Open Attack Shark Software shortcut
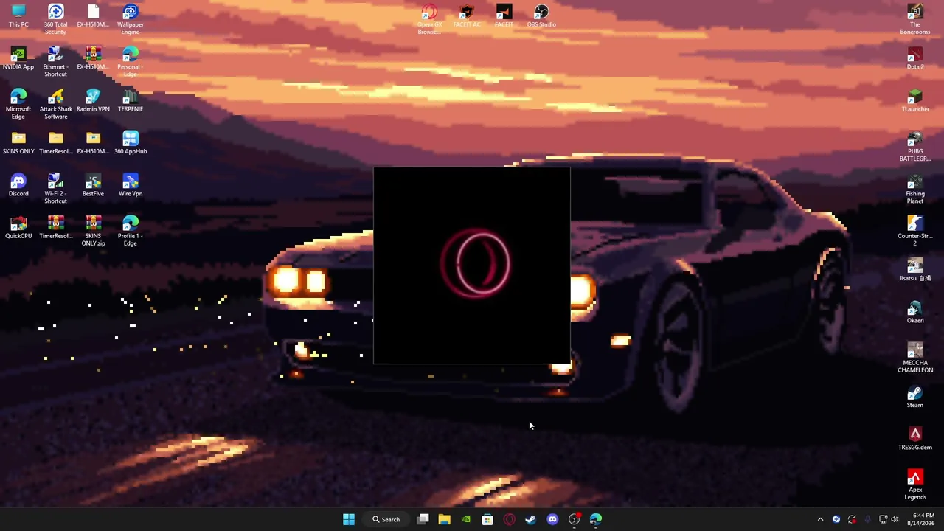The image size is (944, 531). click(x=55, y=104)
